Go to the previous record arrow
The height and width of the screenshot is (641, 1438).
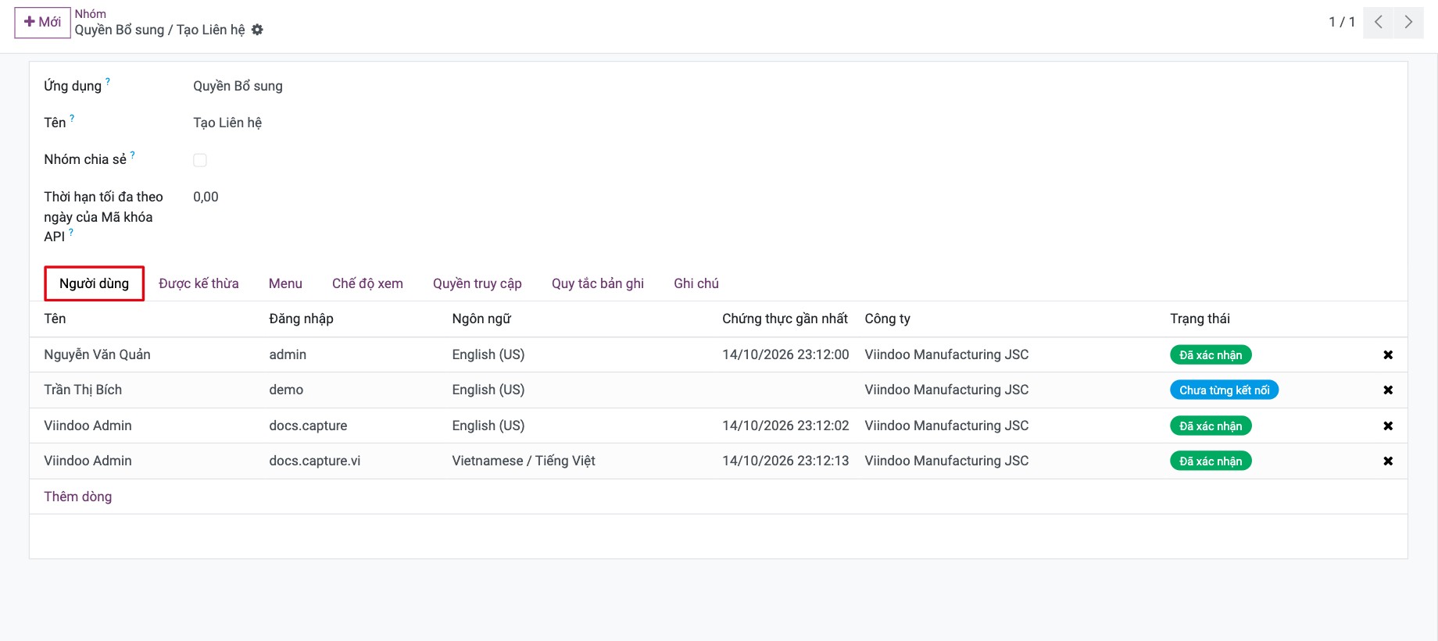[1378, 22]
